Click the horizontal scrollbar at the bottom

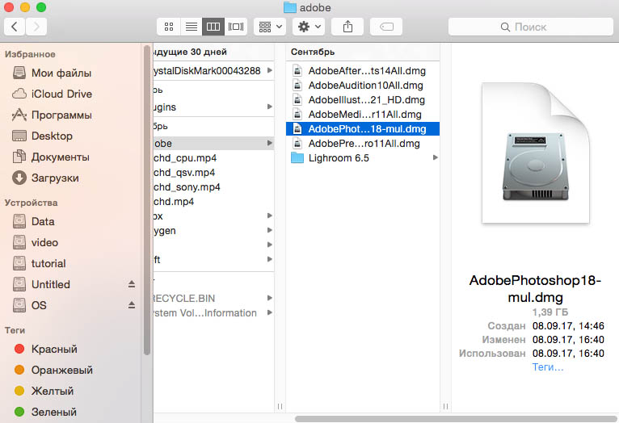pyautogui.click(x=456, y=419)
